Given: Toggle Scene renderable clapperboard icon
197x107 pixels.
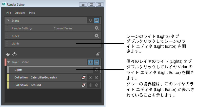Looking at the screenshot, I should 97,20.
